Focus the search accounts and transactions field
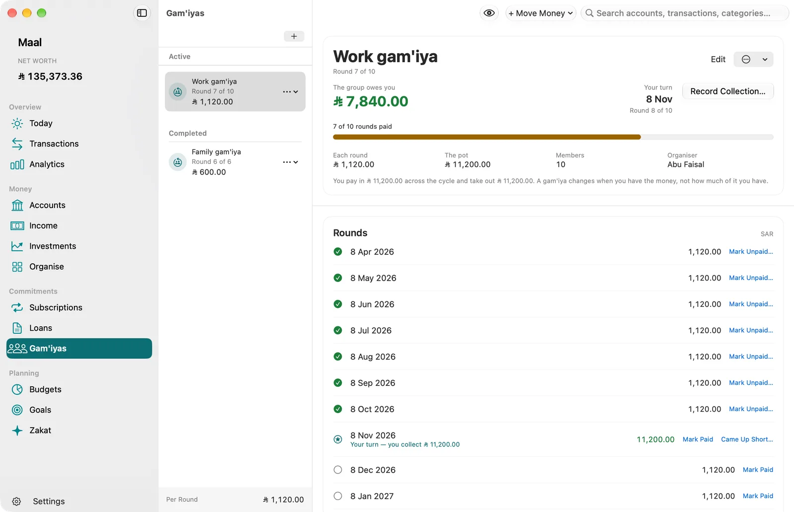The width and height of the screenshot is (794, 512). point(685,13)
